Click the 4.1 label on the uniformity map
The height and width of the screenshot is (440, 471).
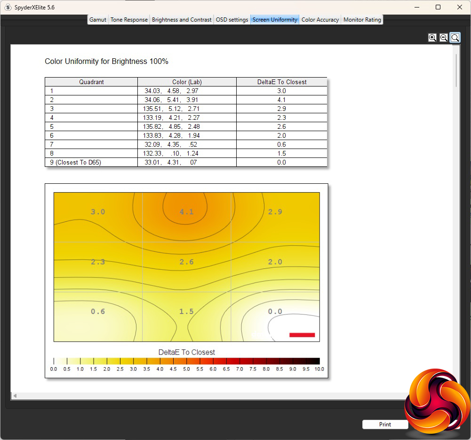point(186,212)
